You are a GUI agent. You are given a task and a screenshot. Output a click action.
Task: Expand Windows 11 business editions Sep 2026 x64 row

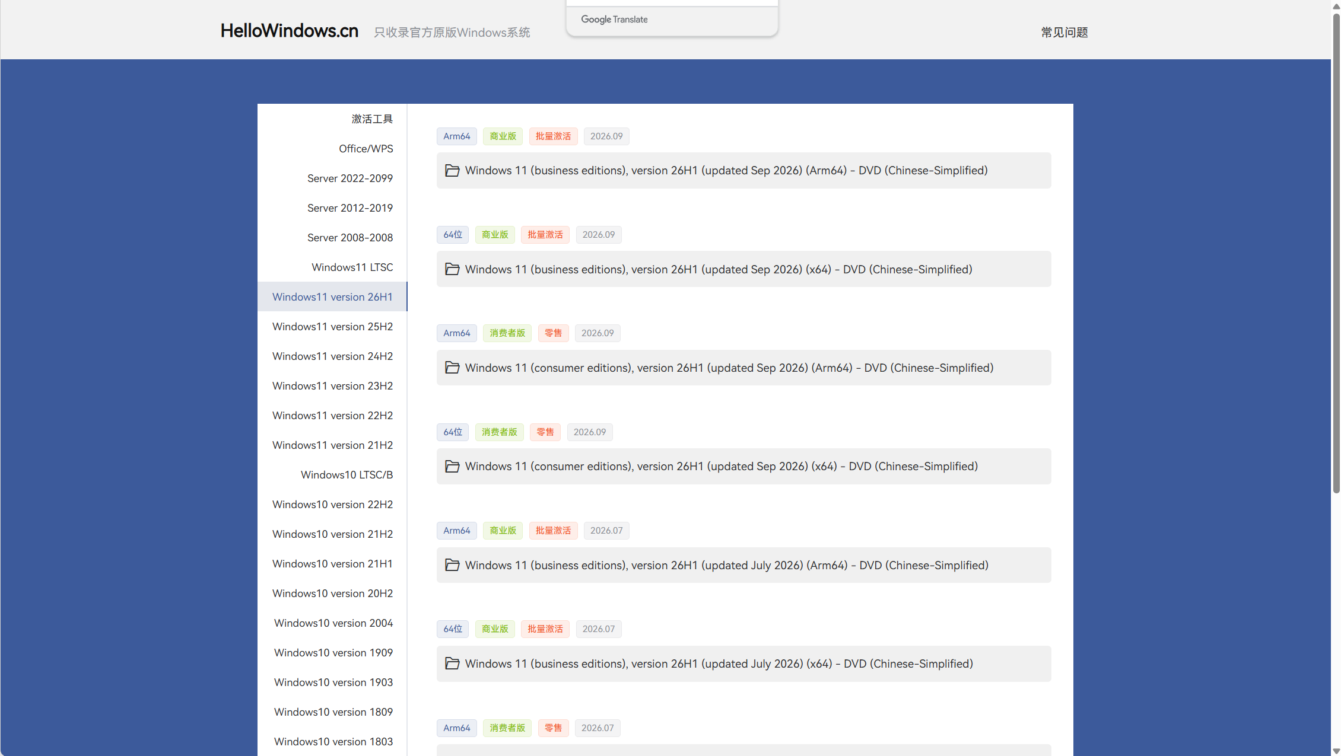click(743, 269)
